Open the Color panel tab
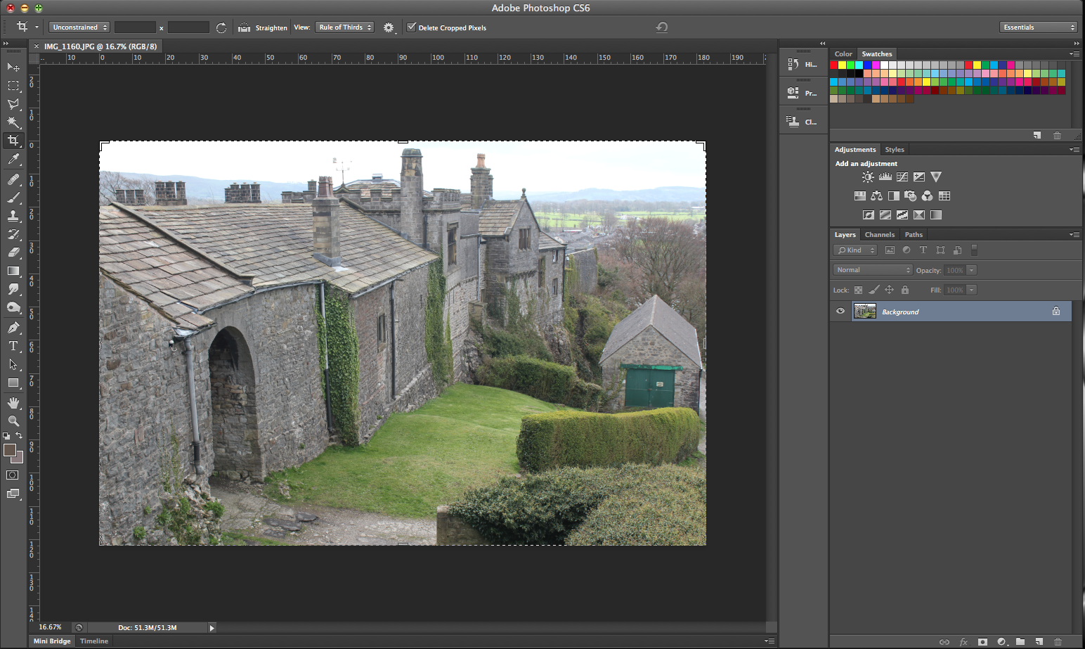The width and height of the screenshot is (1085, 649). pos(843,54)
